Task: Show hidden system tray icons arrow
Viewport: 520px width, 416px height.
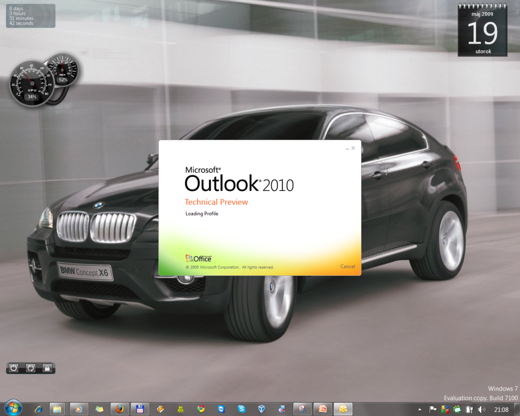Action: coord(420,410)
